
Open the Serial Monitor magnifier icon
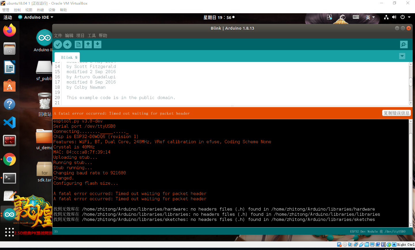(x=404, y=44)
